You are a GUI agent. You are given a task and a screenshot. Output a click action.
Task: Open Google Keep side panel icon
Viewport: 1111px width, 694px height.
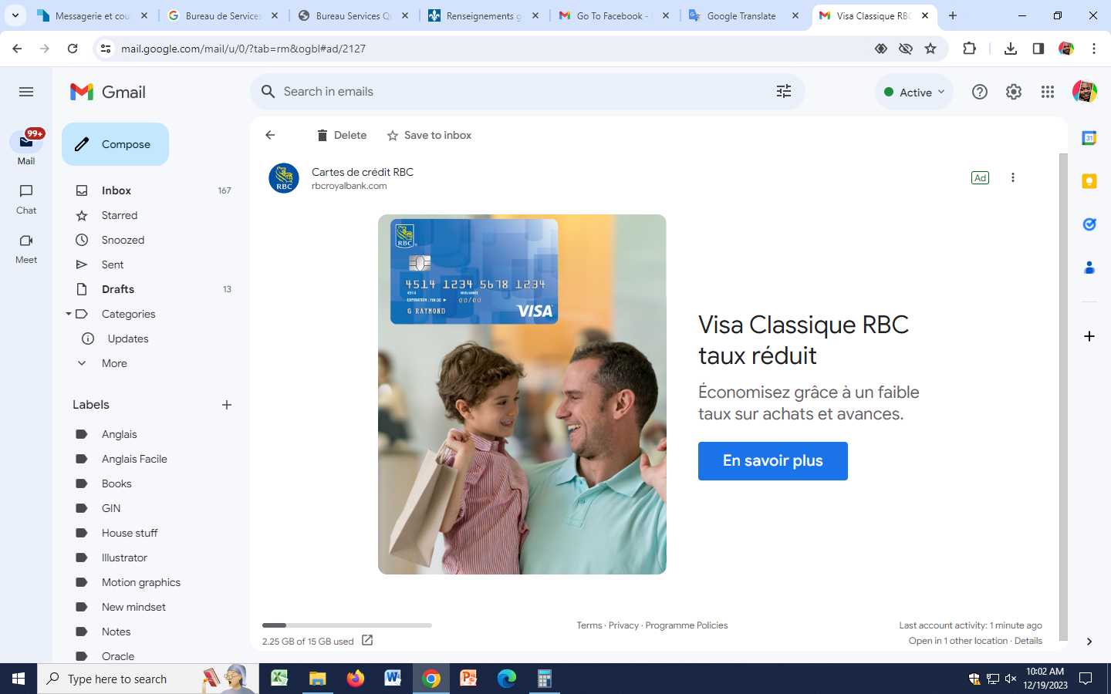point(1089,181)
